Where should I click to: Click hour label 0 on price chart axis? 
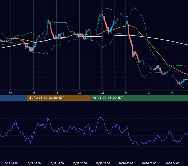pyautogui.click(x=126, y=93)
